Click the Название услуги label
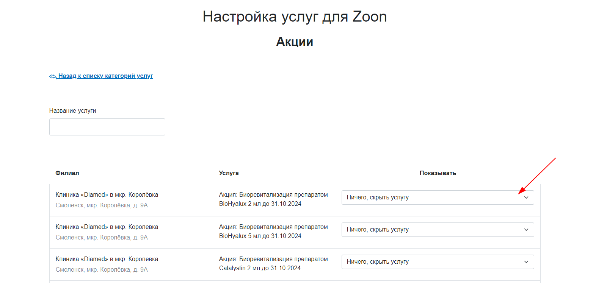Viewport: 607px width, 283px height. click(72, 111)
